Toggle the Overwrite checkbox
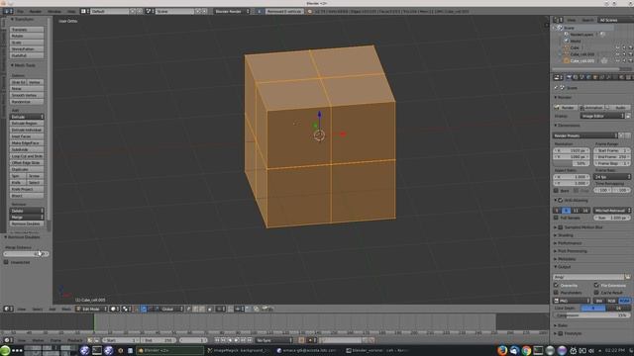The width and height of the screenshot is (634, 356). click(x=556, y=286)
